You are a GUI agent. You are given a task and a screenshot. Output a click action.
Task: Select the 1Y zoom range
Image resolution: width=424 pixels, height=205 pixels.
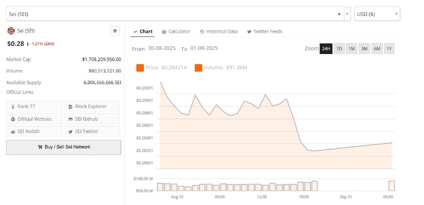(389, 49)
